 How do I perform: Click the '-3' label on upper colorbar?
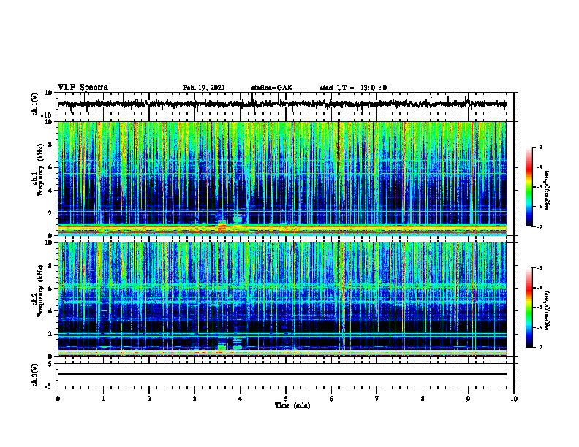pos(540,147)
